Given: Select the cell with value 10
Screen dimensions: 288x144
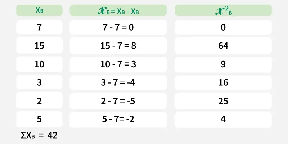Looking at the screenshot, I should click(x=39, y=64).
